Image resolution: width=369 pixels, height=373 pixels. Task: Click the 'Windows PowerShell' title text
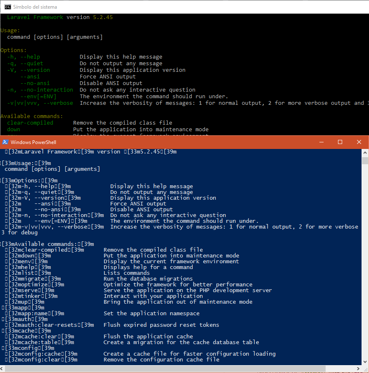coord(33,142)
